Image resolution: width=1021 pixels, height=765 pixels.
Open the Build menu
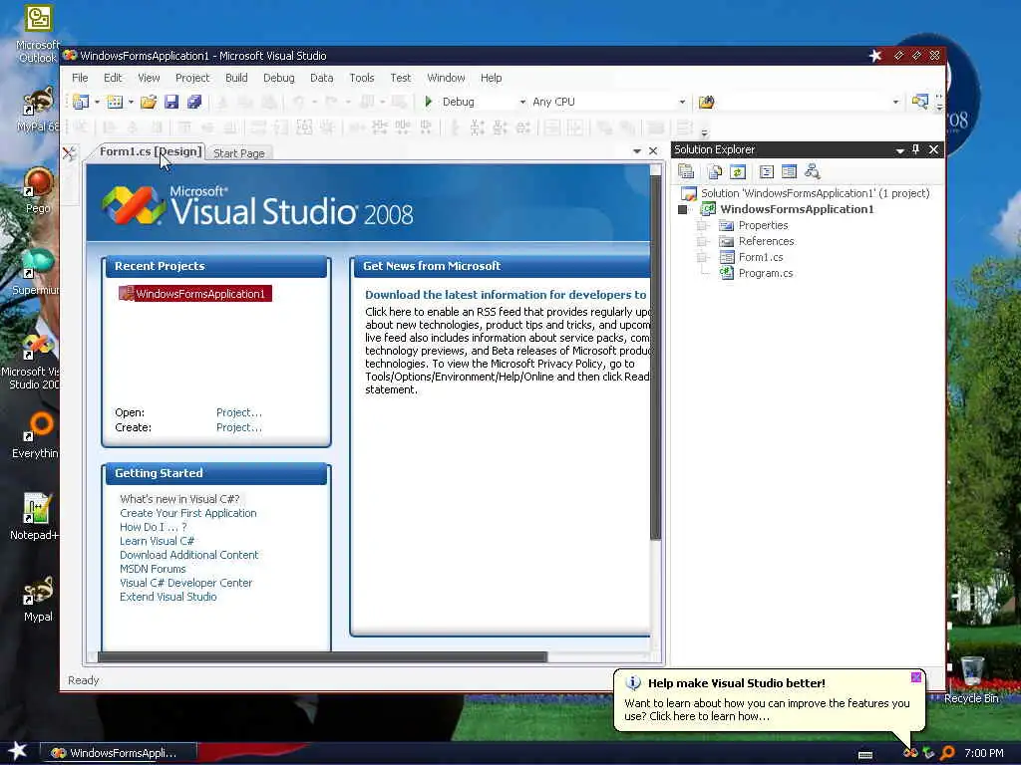tap(236, 78)
